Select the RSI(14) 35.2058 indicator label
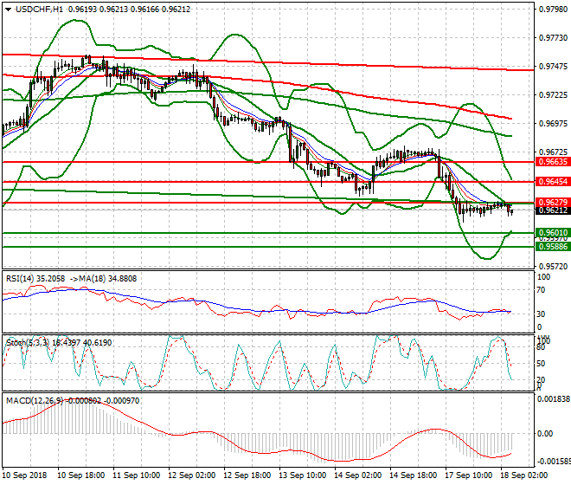The image size is (571, 485). point(35,279)
